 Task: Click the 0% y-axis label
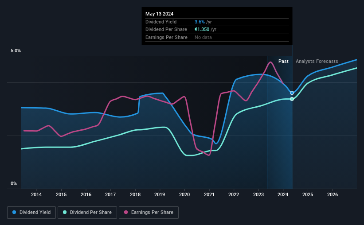[x=14, y=183]
